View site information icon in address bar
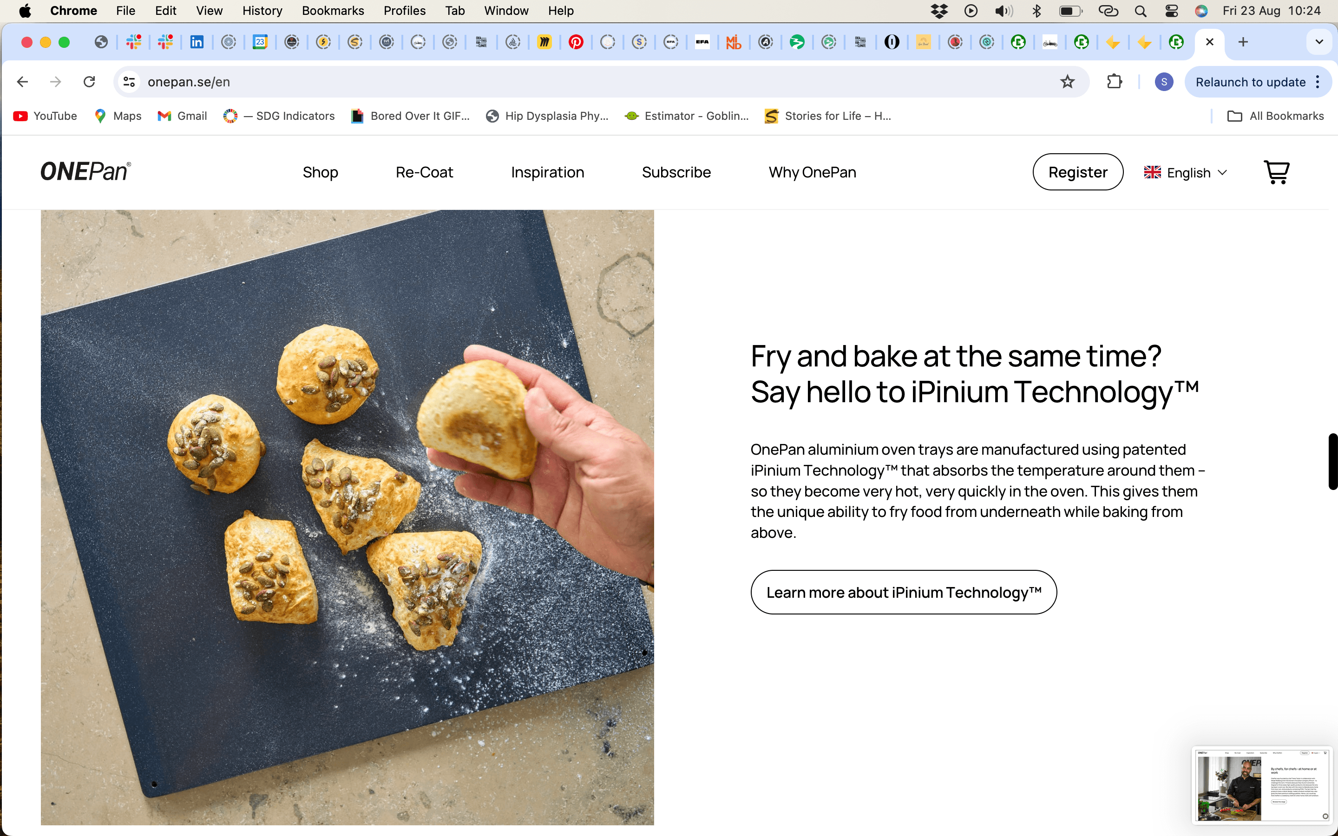 coord(129,82)
